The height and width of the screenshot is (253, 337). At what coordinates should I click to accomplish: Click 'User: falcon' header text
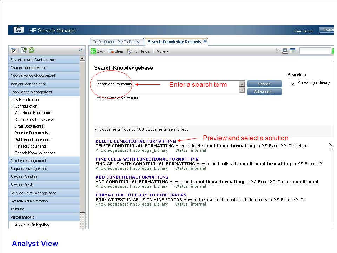[x=304, y=31]
